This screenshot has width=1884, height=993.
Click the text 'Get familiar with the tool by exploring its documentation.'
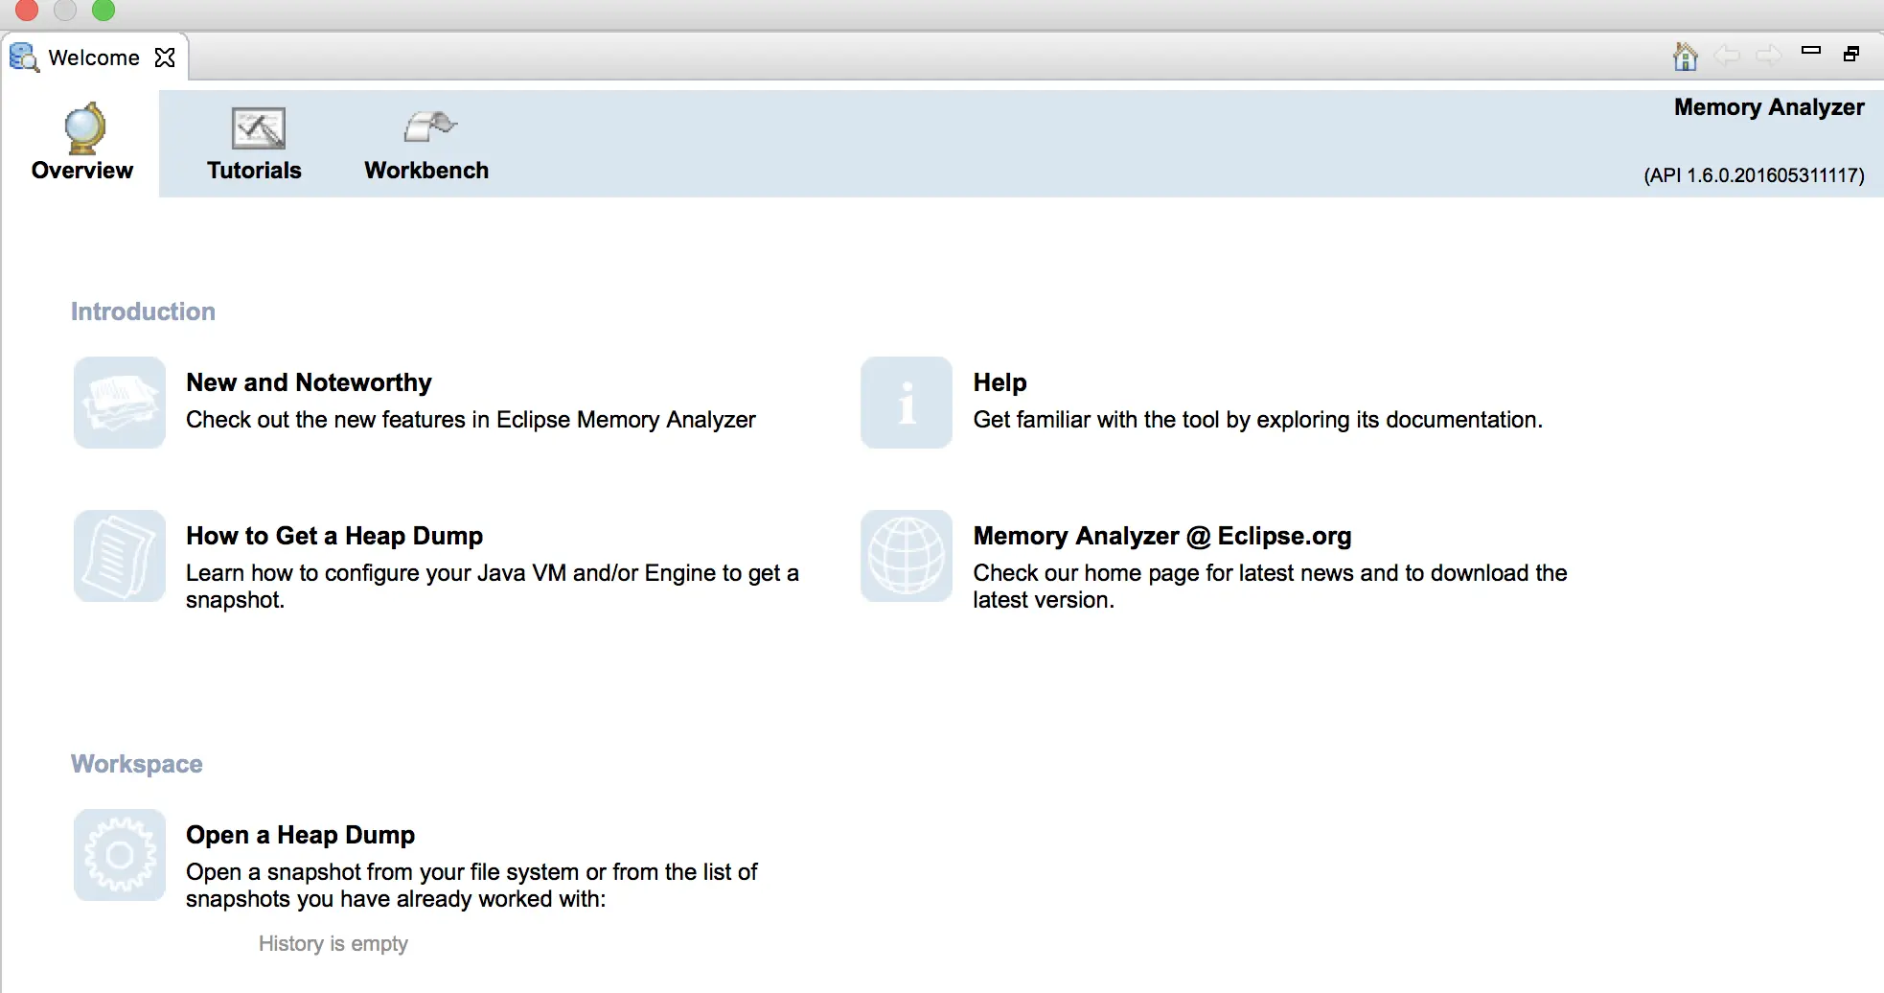point(1258,420)
